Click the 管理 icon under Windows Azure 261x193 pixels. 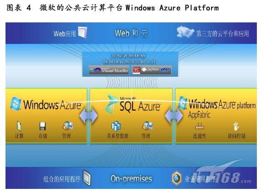pos(68,126)
